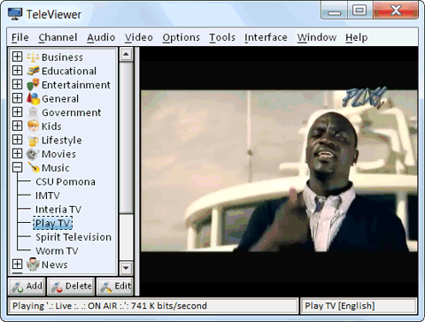Click the Lifestyle beer mug icon

pyautogui.click(x=33, y=140)
